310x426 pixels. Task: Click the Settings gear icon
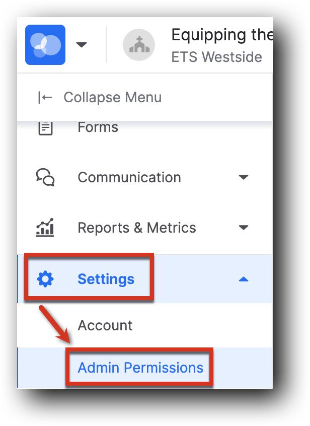pyautogui.click(x=45, y=278)
